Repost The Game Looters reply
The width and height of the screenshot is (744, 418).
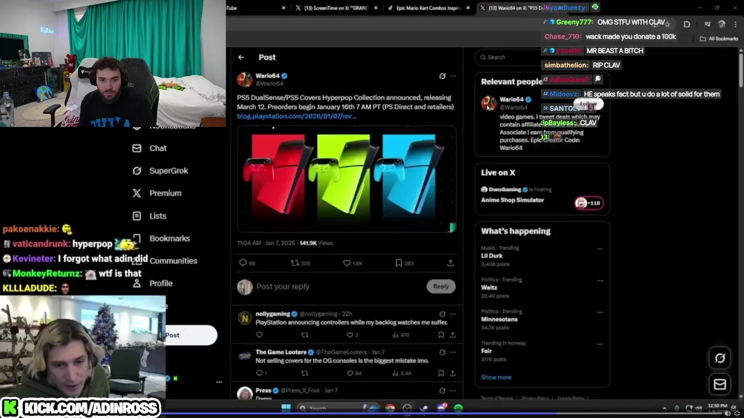305,373
